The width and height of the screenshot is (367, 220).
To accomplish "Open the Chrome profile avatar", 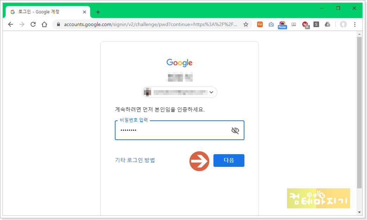I will tap(343, 24).
